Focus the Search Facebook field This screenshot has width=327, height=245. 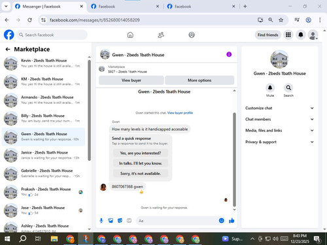click(x=52, y=35)
